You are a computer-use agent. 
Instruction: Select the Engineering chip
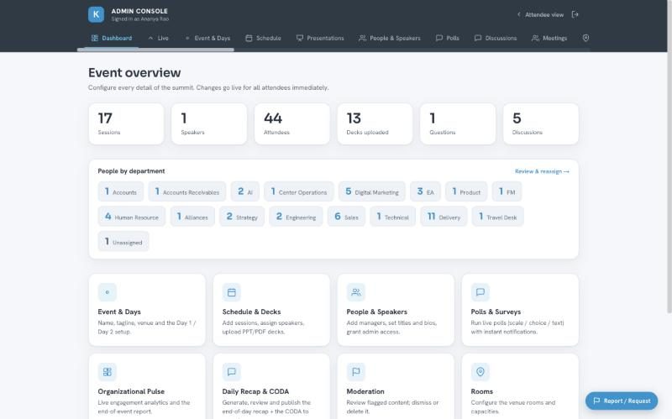click(x=297, y=217)
